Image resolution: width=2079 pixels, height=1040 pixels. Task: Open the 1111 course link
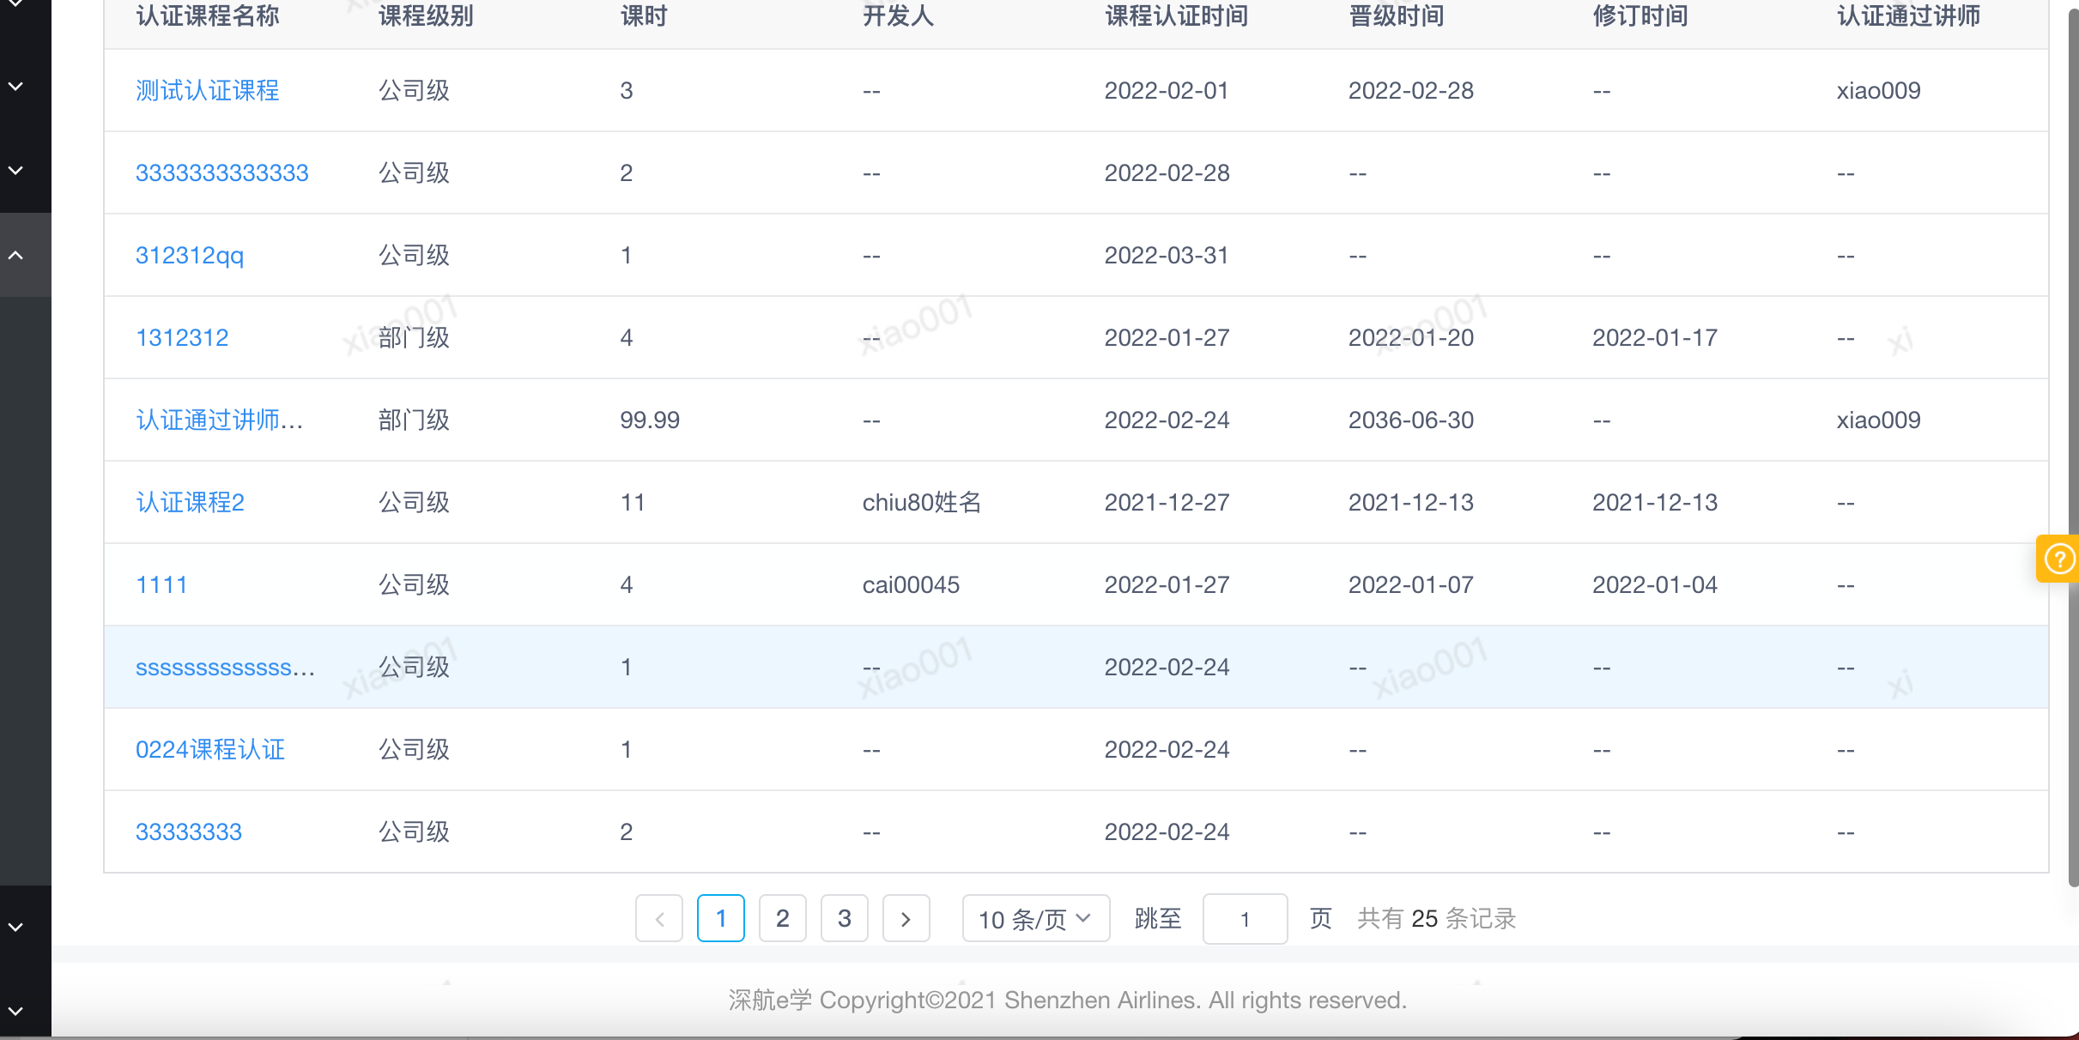coord(161,584)
